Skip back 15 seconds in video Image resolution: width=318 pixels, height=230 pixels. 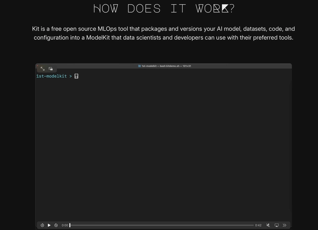click(x=42, y=225)
